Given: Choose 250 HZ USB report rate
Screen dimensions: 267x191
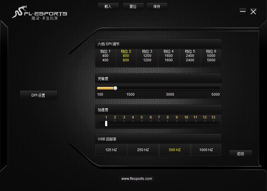Looking at the screenshot, I should [143, 150].
